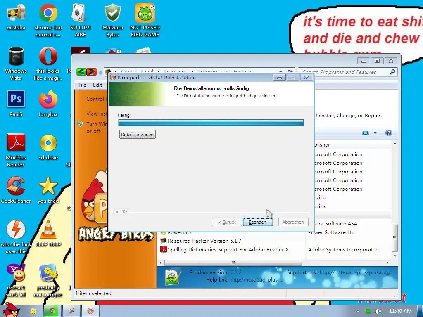Select the Opera 'this looks like a vagi...' icon

coord(48,64)
